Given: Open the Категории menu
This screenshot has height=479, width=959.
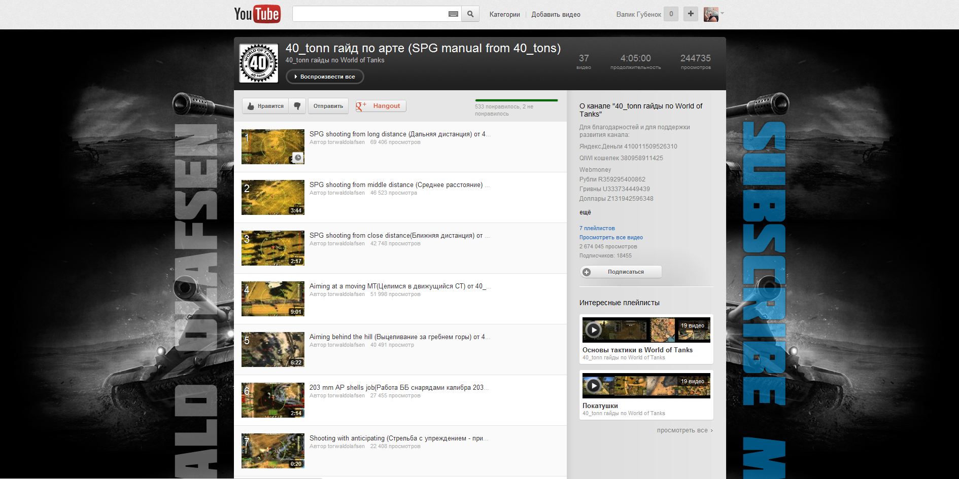Looking at the screenshot, I should coord(504,15).
